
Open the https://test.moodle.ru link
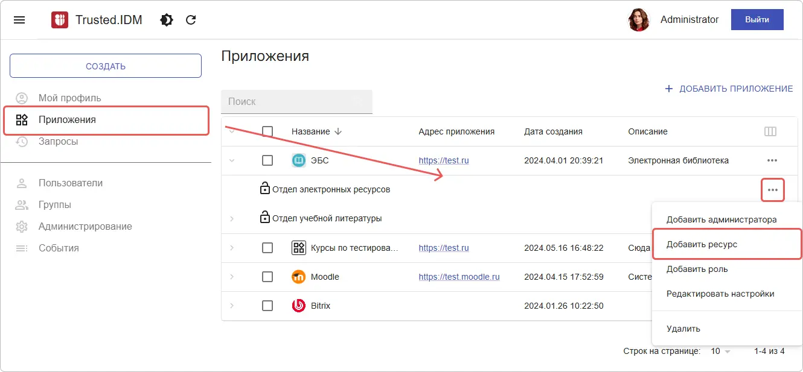(x=459, y=277)
